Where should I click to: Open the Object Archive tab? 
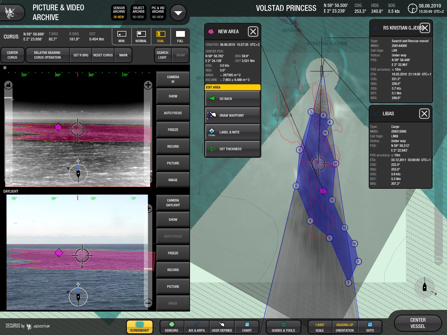pos(139,13)
